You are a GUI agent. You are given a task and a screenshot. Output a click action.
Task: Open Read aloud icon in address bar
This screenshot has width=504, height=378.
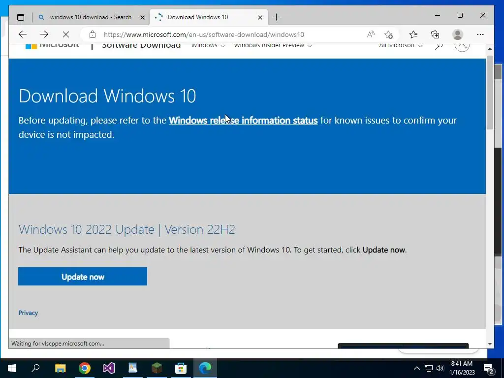[371, 34]
